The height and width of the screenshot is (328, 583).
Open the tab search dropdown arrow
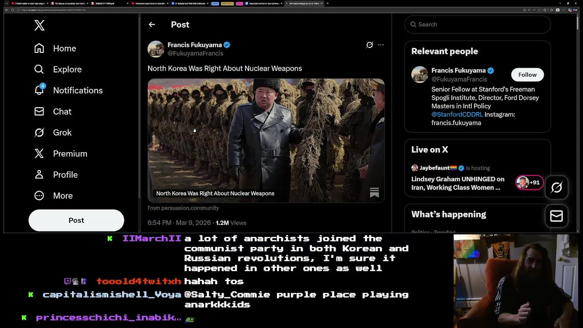point(6,3)
